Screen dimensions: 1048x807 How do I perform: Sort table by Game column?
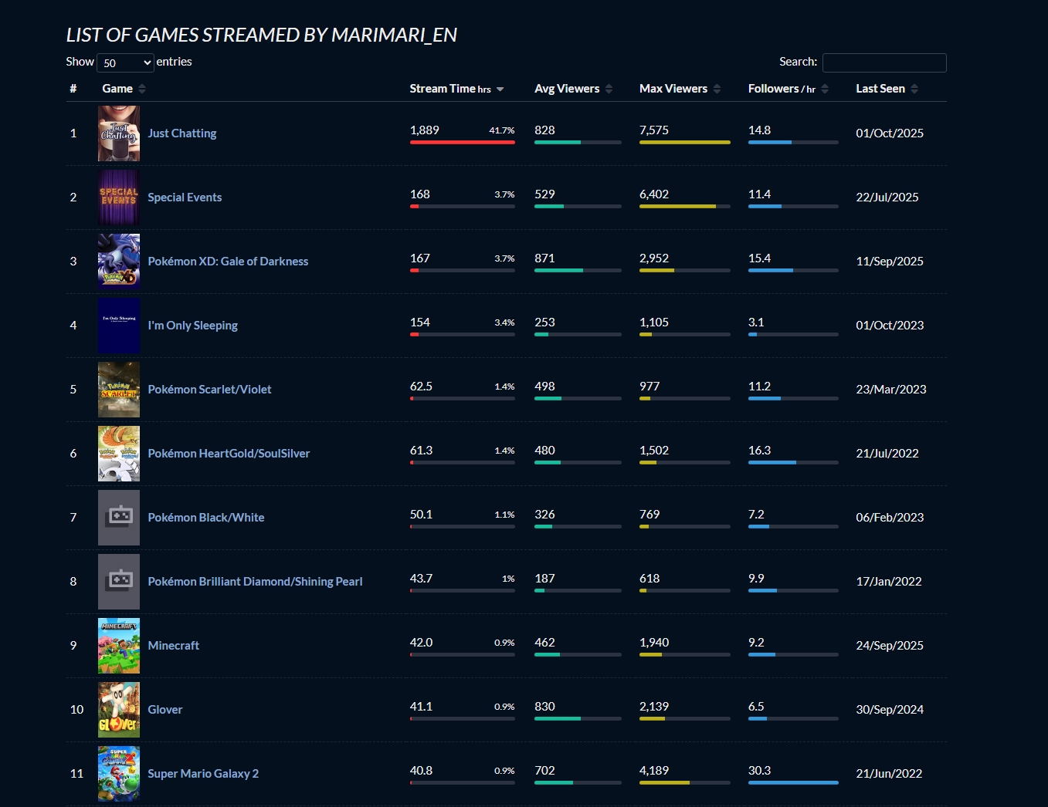click(124, 89)
